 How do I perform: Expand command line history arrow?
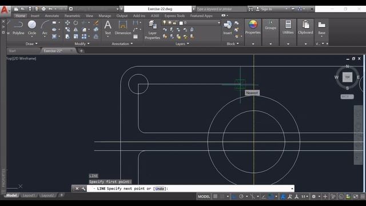[x=292, y=188]
